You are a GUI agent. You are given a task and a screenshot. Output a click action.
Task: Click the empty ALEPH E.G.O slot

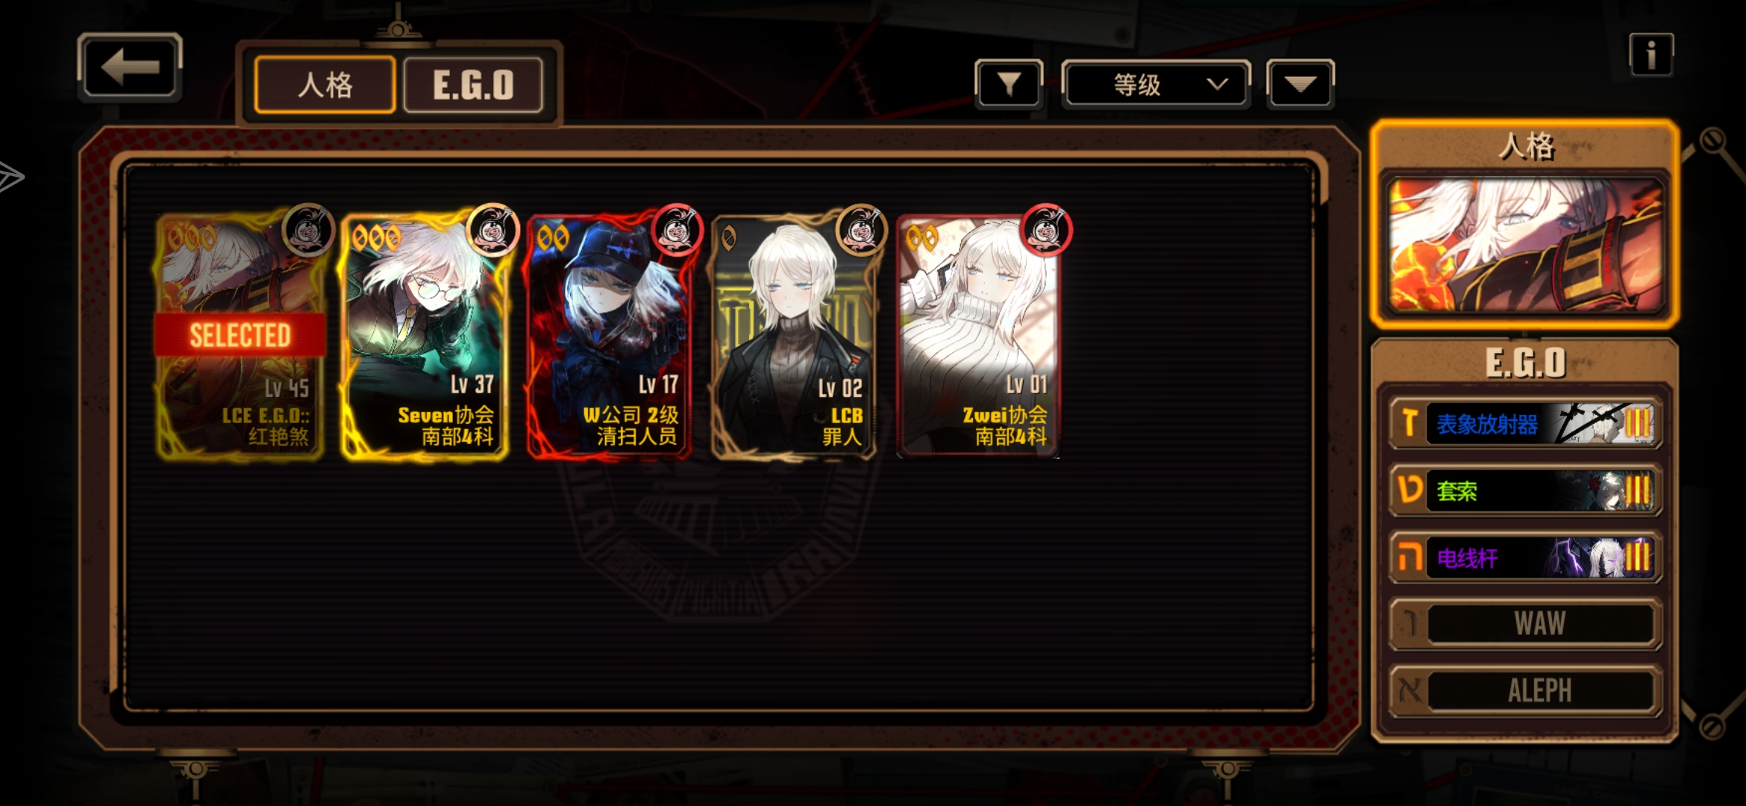(1525, 691)
